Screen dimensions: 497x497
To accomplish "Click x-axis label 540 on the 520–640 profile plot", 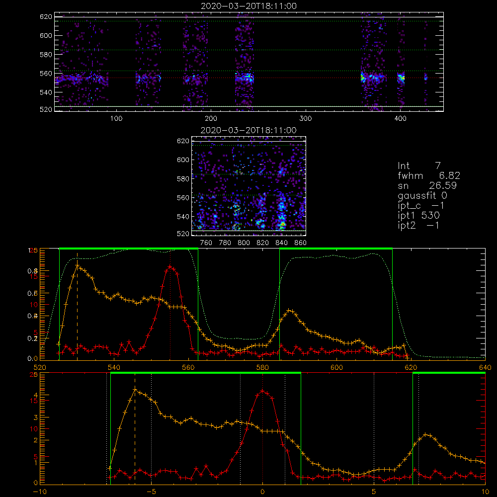I will tap(114, 367).
